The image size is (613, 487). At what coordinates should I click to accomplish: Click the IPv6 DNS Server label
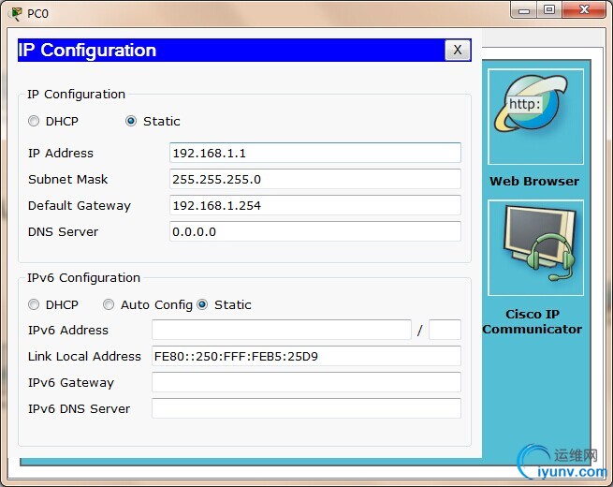[79, 408]
